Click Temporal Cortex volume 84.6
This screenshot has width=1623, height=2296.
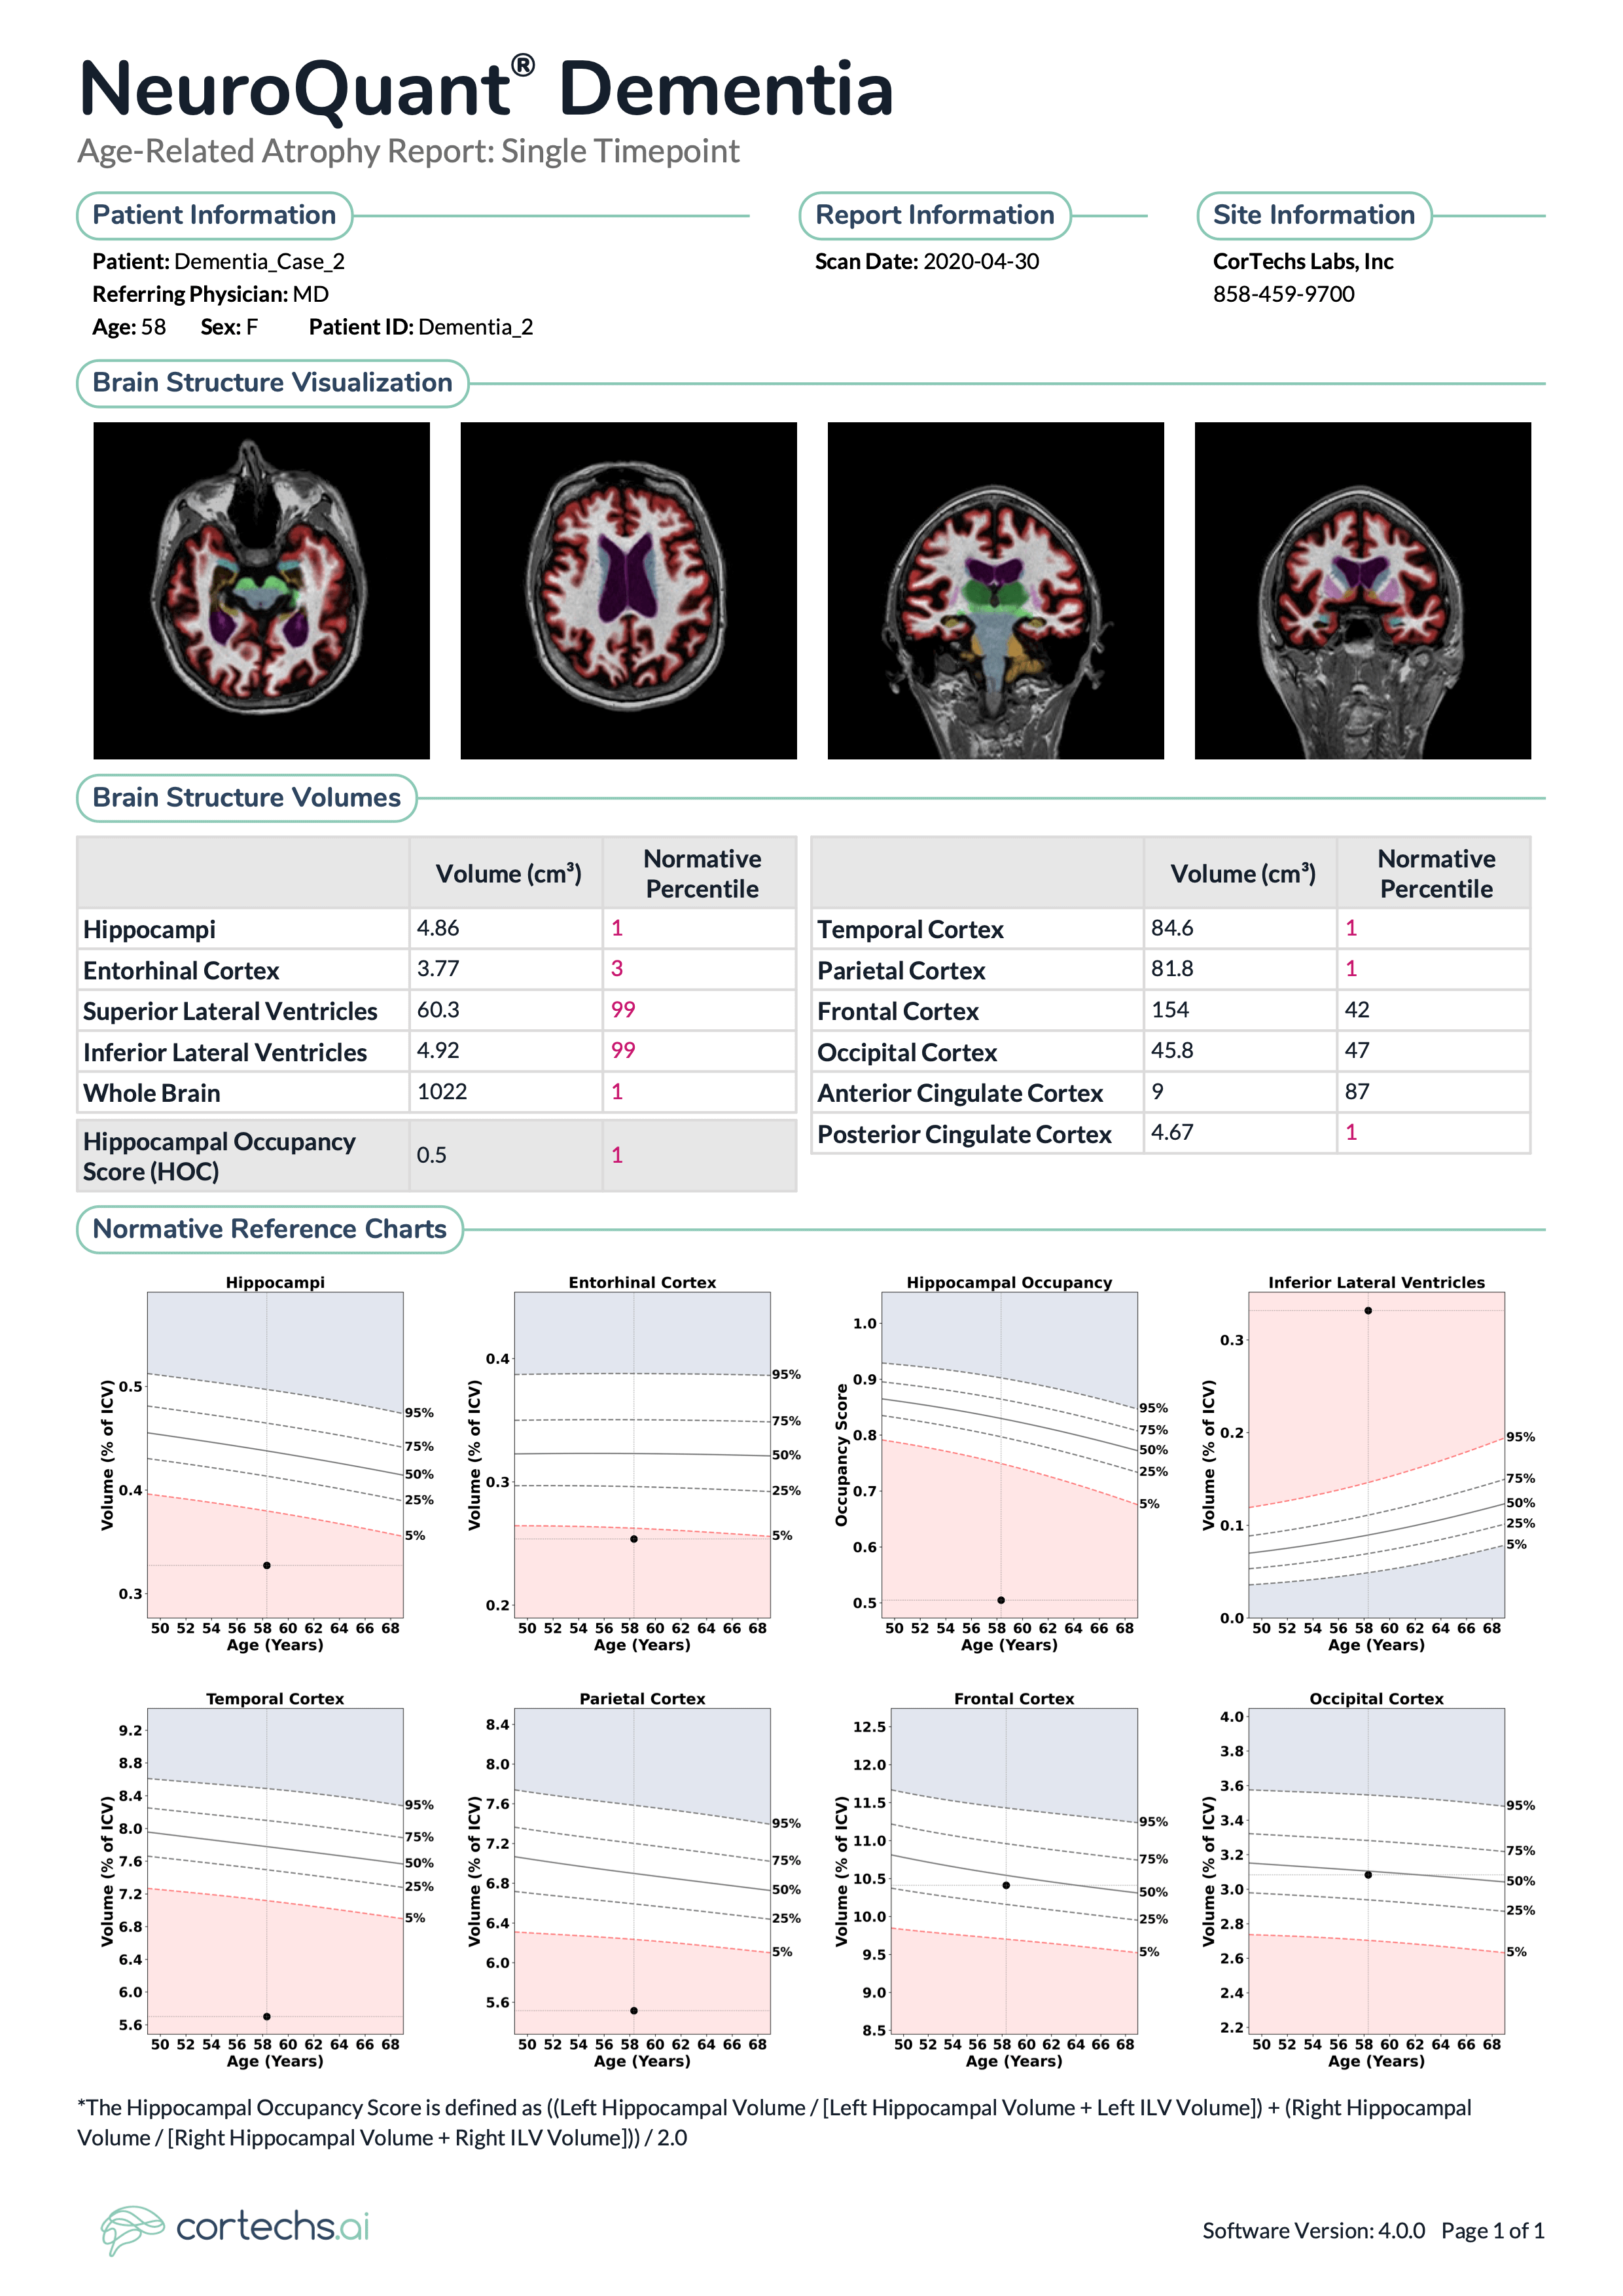click(x=1172, y=928)
